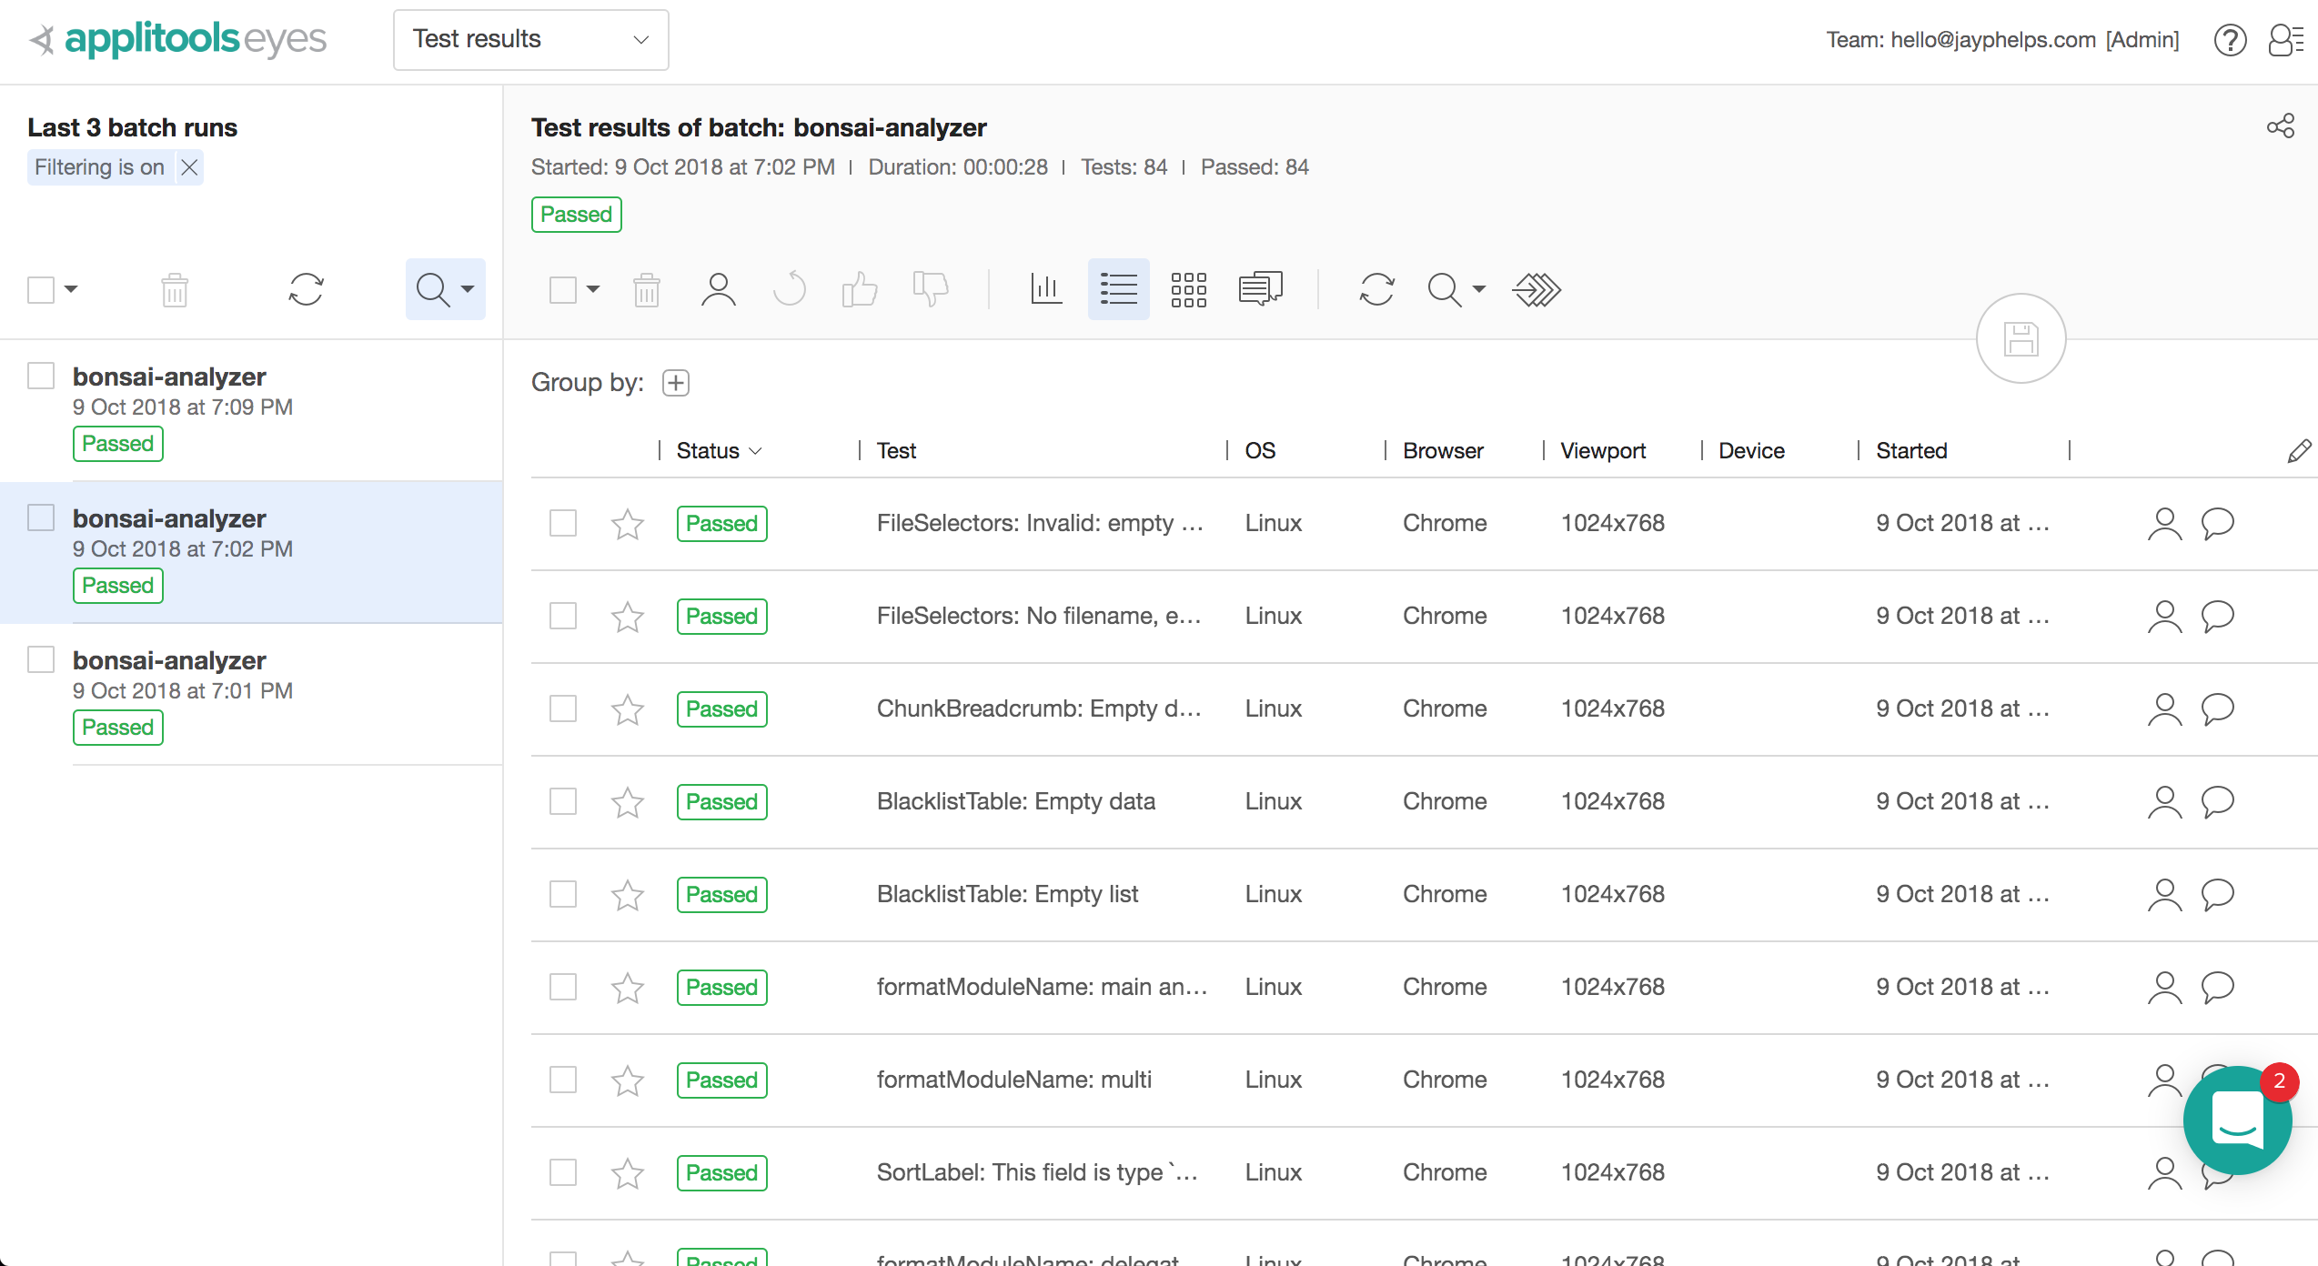Refresh the batch runs list in sidebar
Viewport: 2318px width, 1266px height.
[x=306, y=290]
